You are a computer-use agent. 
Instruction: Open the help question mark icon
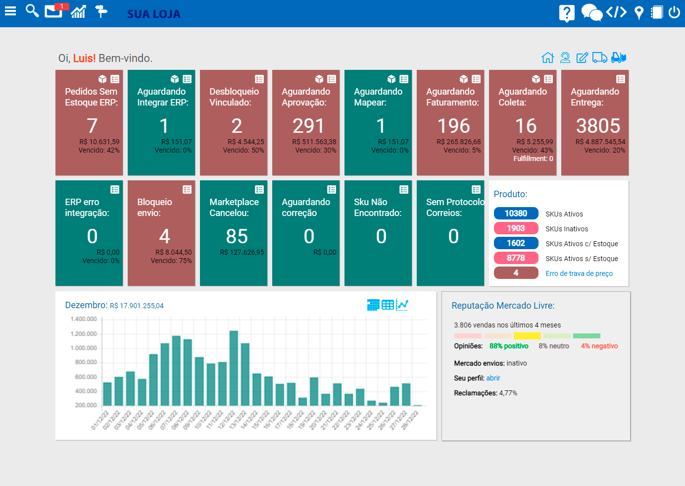(567, 13)
